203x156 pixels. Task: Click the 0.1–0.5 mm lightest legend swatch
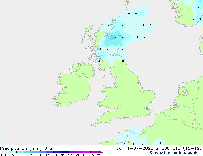(x=5, y=152)
